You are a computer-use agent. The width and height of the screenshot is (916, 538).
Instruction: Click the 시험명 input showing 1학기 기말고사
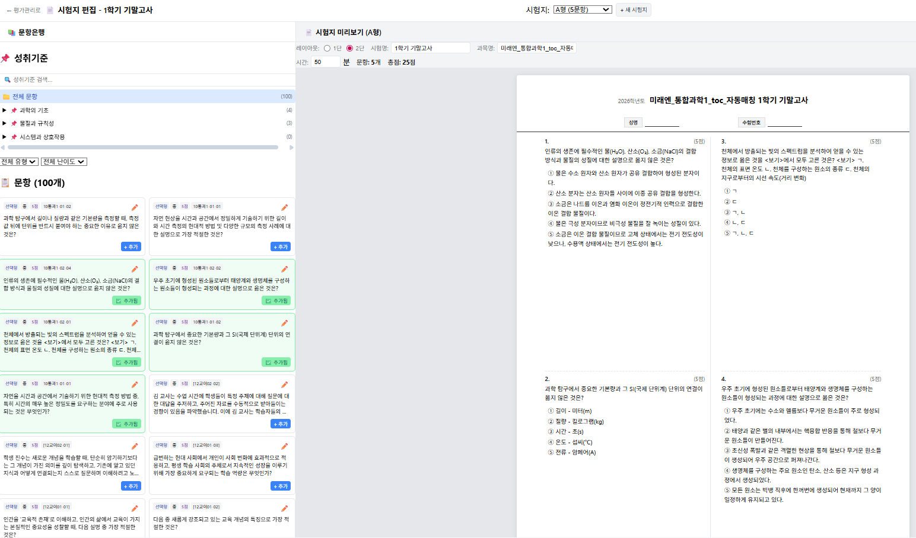pos(430,47)
